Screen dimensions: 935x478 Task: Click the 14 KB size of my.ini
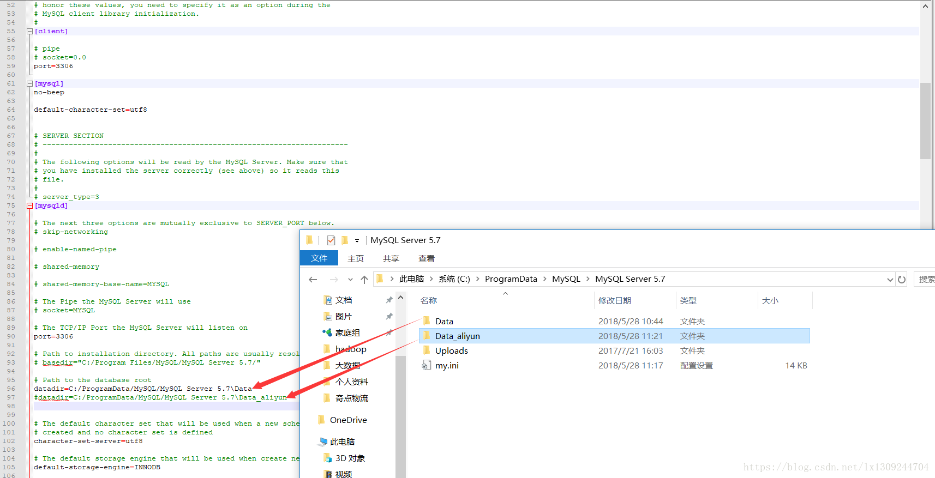796,366
